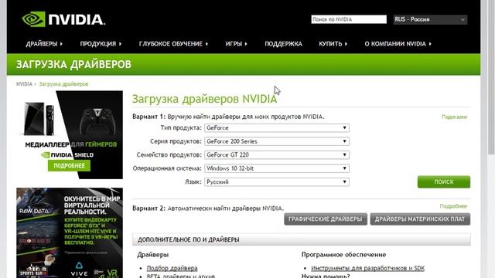Click ПОДРОБНЕЕ on the SHIELD banner
This screenshot has width=495, height=278.
click(x=69, y=165)
